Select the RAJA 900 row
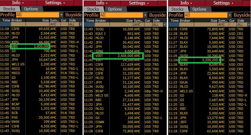This screenshot has height=135, width=251. point(210,82)
